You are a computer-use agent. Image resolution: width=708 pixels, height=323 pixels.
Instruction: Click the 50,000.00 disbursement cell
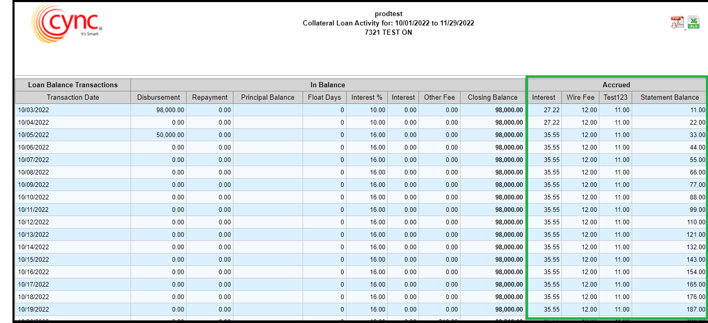coord(170,135)
